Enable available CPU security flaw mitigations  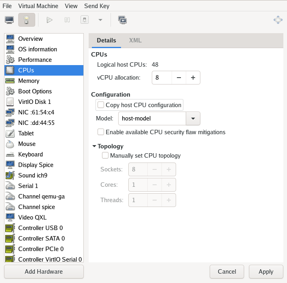pos(101,132)
